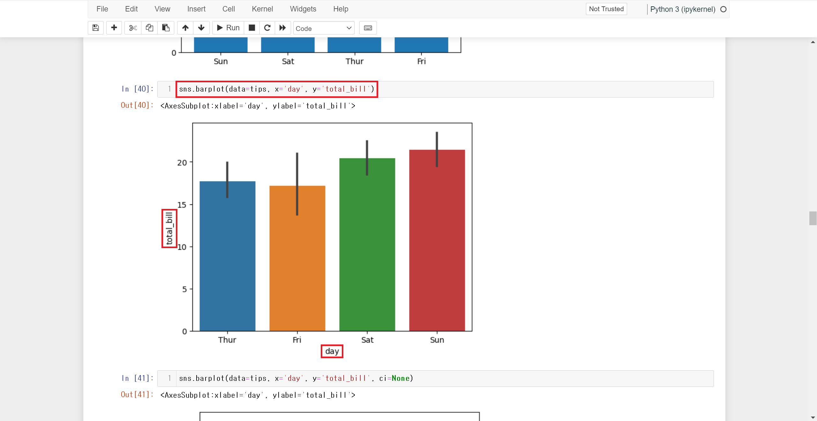Image resolution: width=817 pixels, height=421 pixels.
Task: Open the Widgets menu
Action: coord(303,9)
